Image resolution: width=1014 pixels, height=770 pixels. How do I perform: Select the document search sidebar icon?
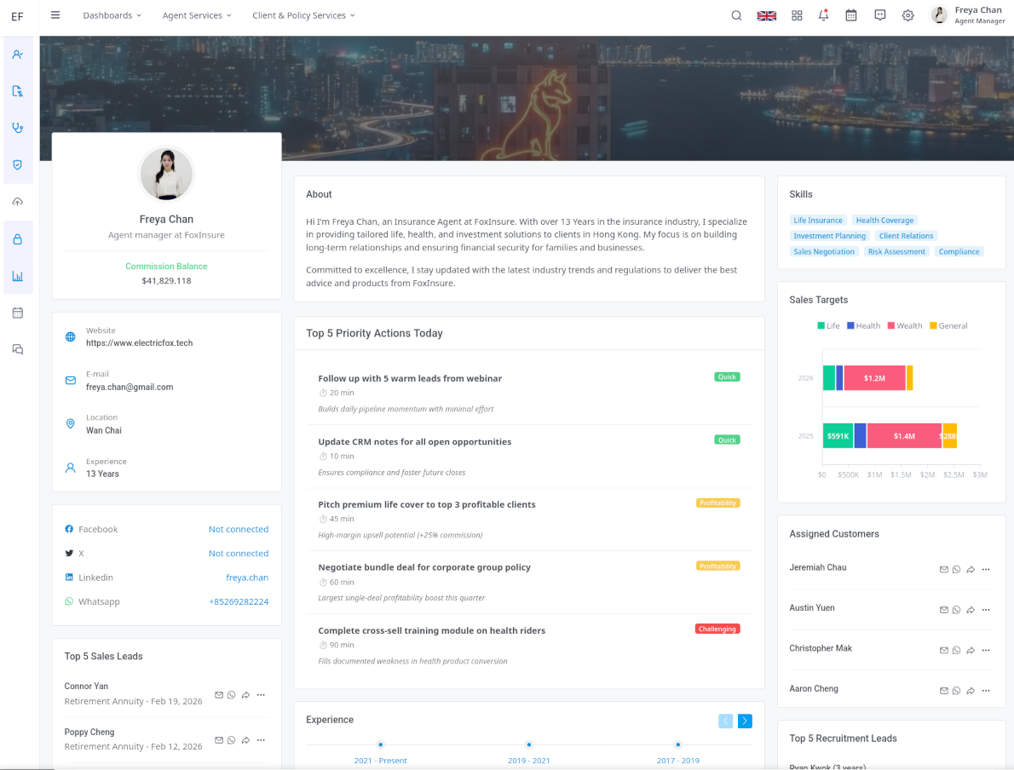pos(18,91)
